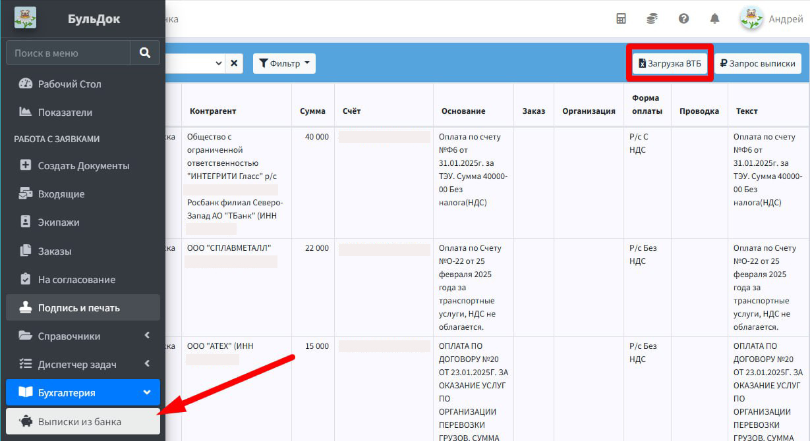Sort by the Сумма column header
Image resolution: width=810 pixels, height=441 pixels.
click(312, 111)
